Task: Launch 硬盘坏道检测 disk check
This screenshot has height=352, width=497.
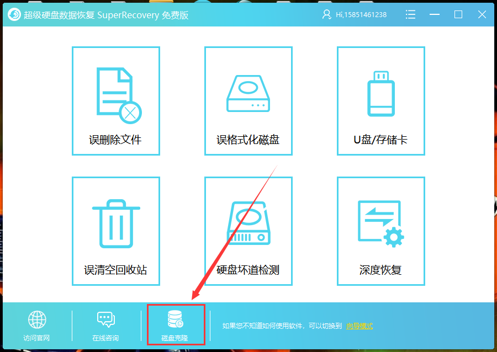Action: [x=248, y=231]
